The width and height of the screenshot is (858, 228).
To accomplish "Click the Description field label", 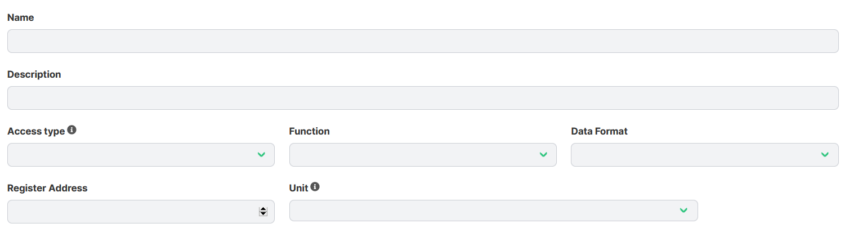I will click(x=34, y=74).
